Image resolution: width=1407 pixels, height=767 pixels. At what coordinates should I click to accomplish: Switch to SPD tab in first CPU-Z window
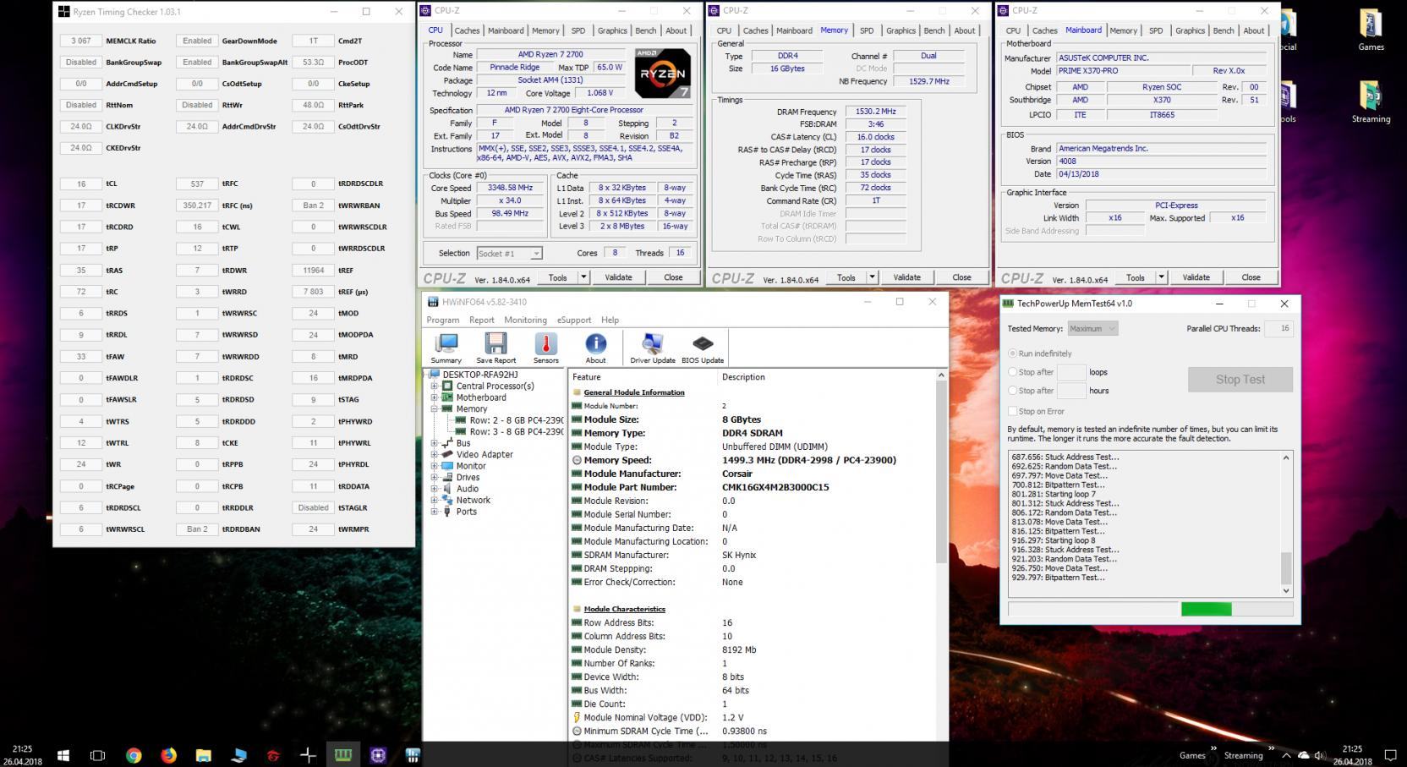[578, 30]
